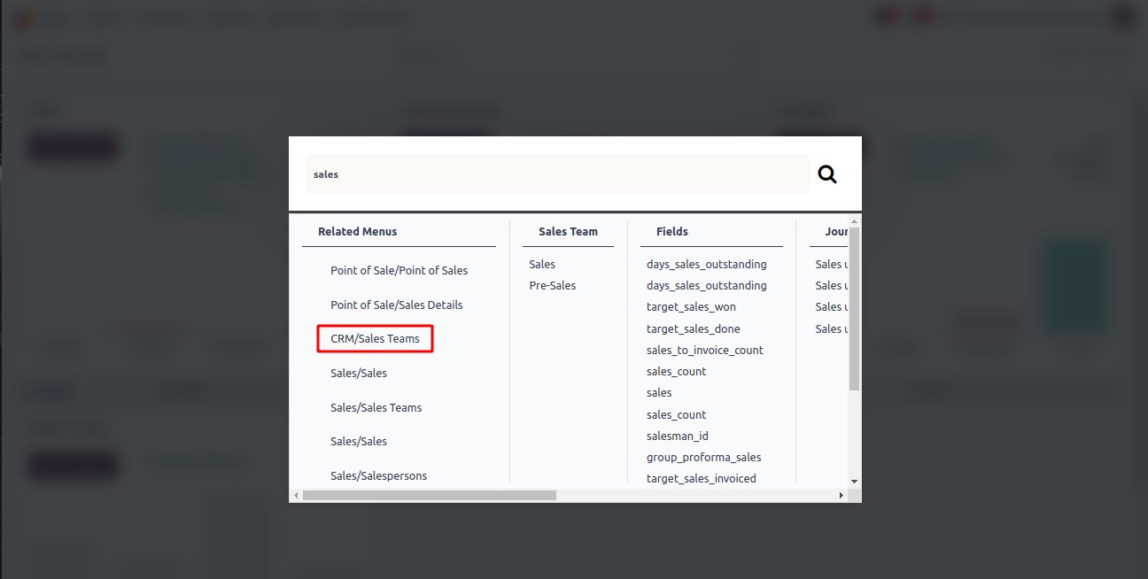Select the Sales/Salespersons menu result
This screenshot has height=579, width=1148.
[x=378, y=476]
